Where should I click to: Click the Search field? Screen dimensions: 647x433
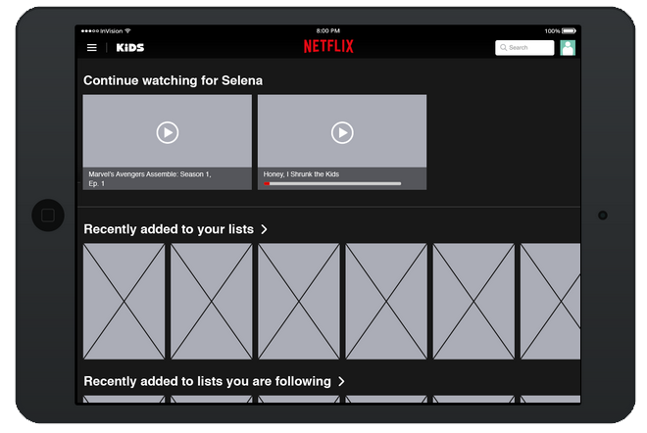[x=524, y=48]
